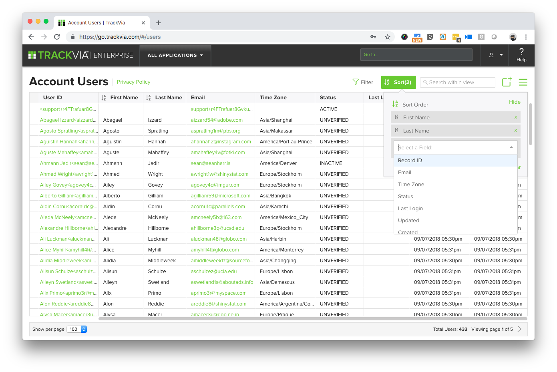557x372 pixels.
Task: Click the gray G extension icon
Action: click(x=481, y=37)
